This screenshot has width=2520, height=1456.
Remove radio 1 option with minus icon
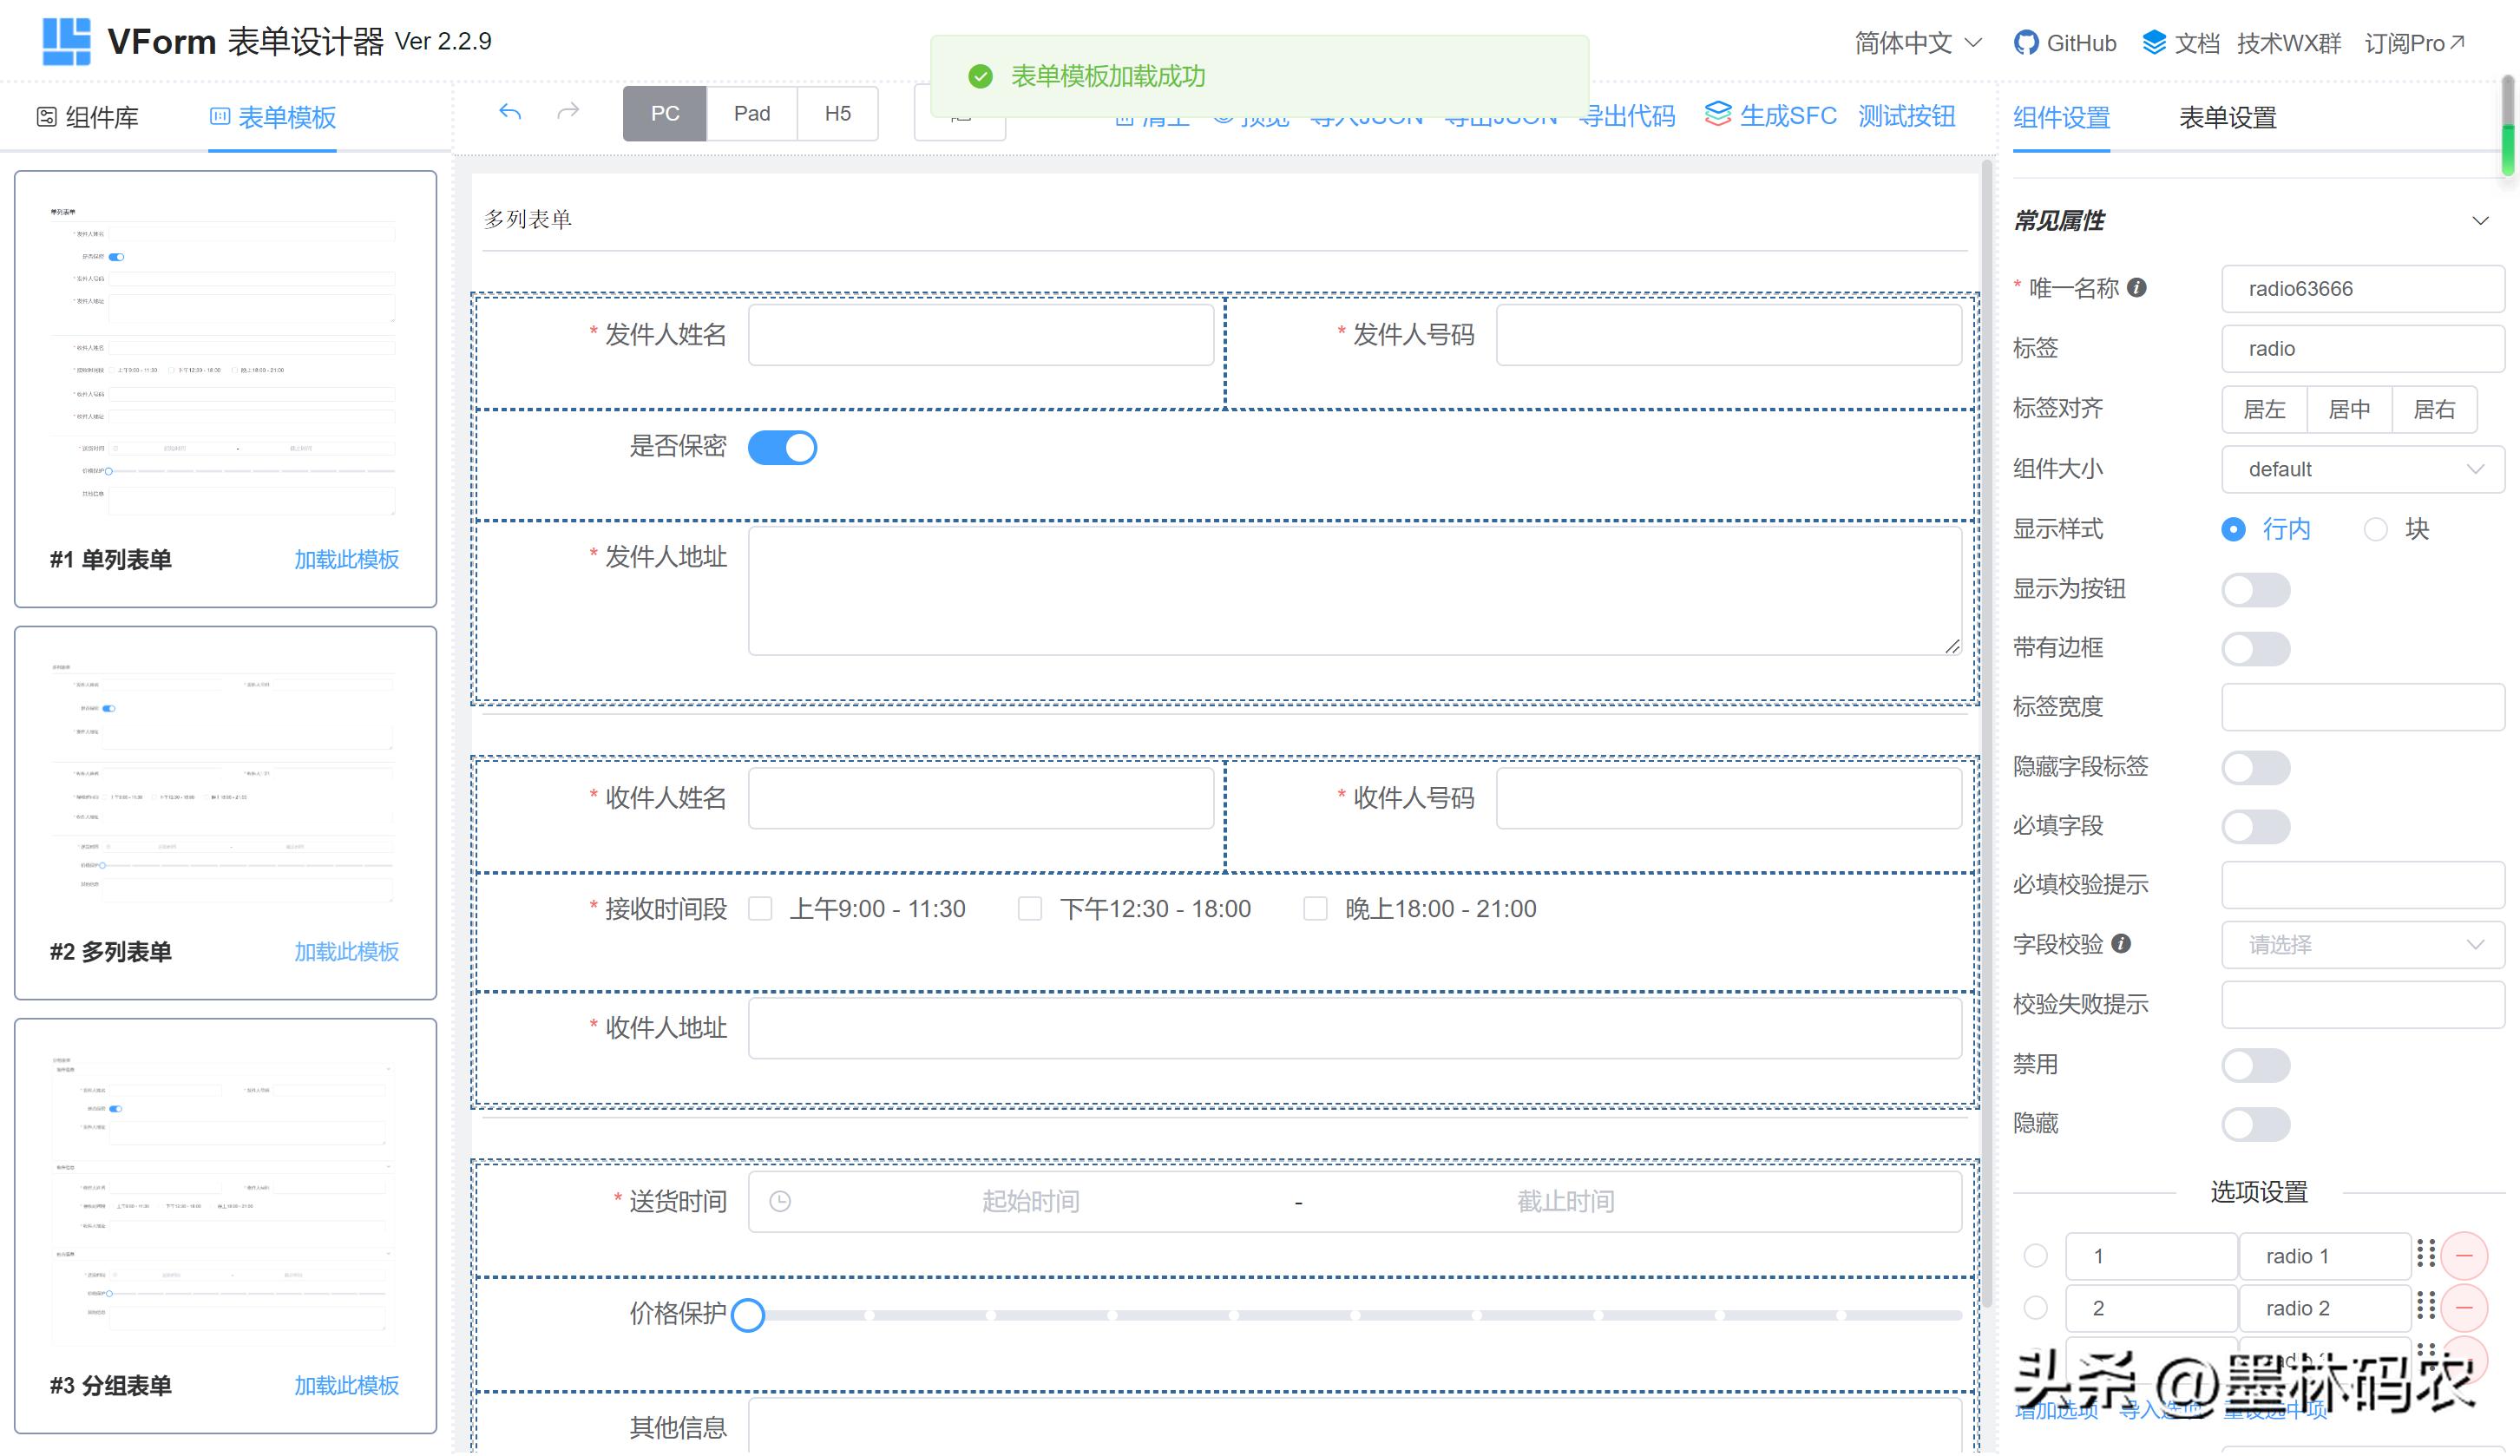(2465, 1255)
